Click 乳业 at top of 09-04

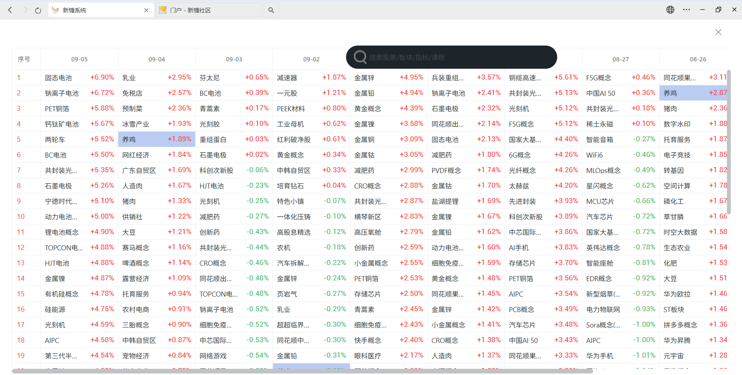pos(129,78)
